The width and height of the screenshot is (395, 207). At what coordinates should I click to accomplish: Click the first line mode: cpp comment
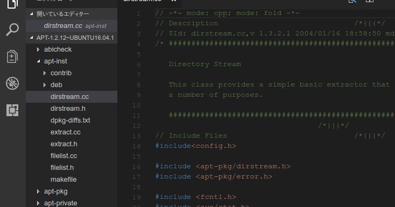(x=228, y=13)
